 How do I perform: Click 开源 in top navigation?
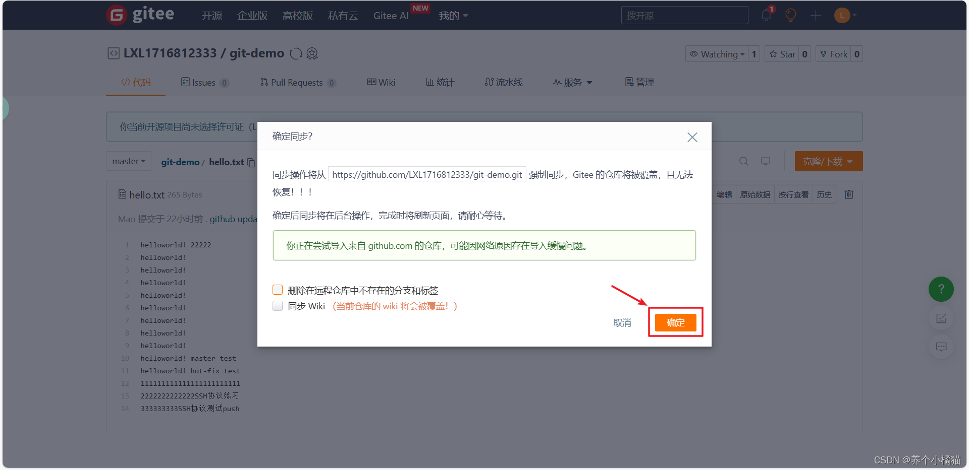[x=212, y=16]
